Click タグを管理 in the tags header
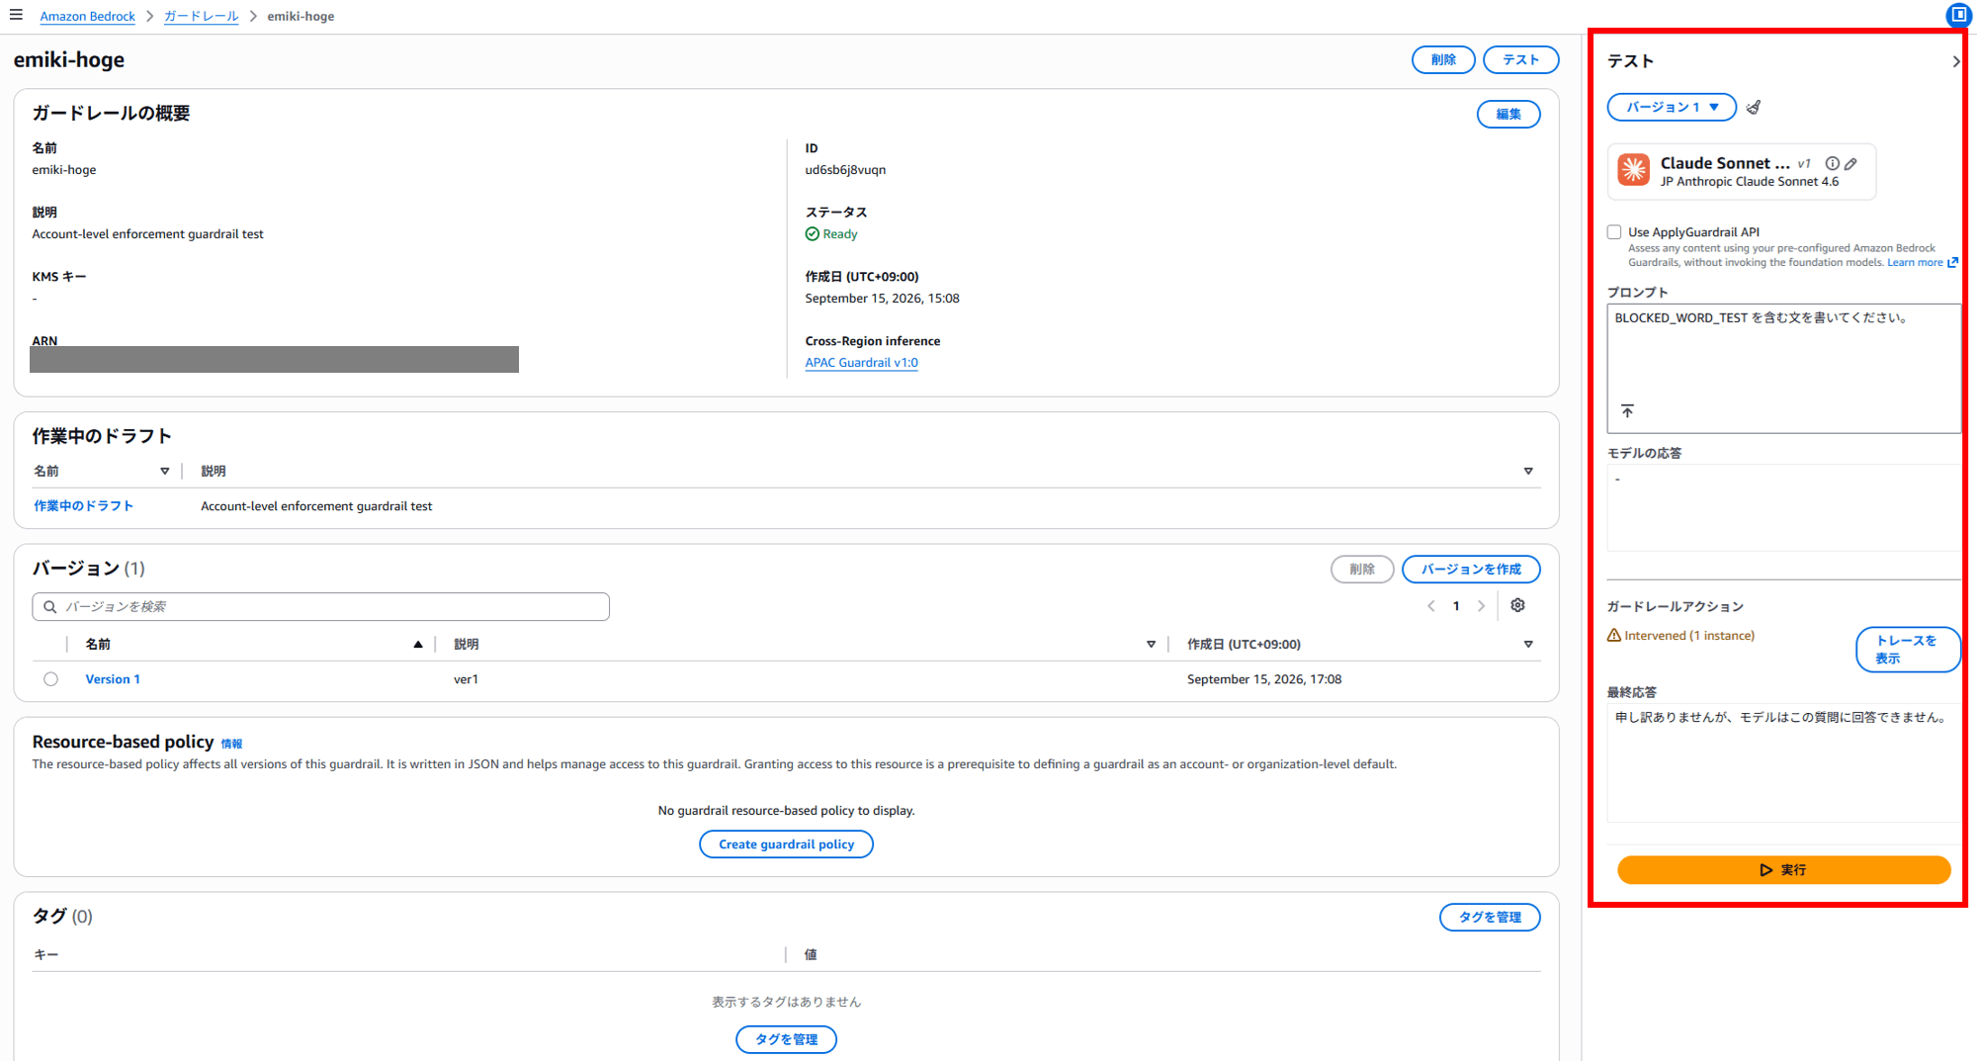The height and width of the screenshot is (1061, 1977). [x=1490, y=917]
